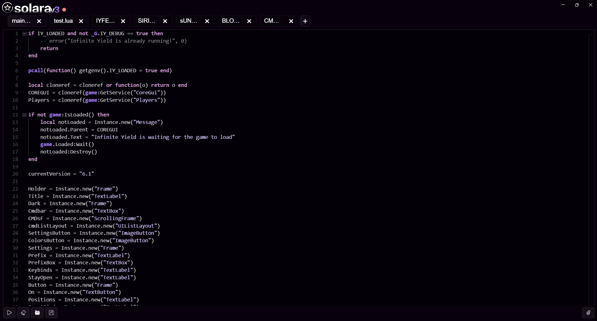Expand the folded code region at line 1
Screen dimensions: 597x321
[x=24, y=33]
